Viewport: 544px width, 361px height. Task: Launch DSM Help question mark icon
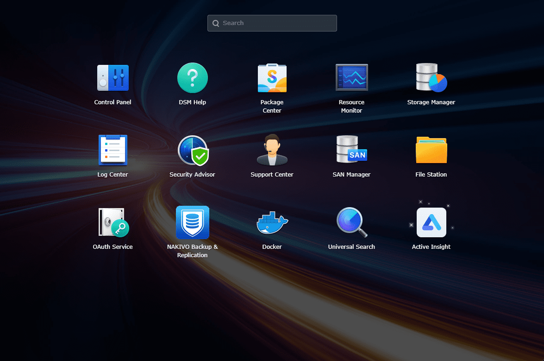(192, 78)
